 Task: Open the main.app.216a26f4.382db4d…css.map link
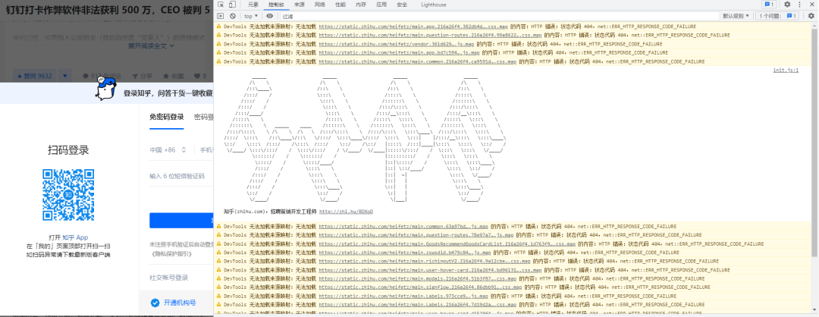tap(413, 26)
